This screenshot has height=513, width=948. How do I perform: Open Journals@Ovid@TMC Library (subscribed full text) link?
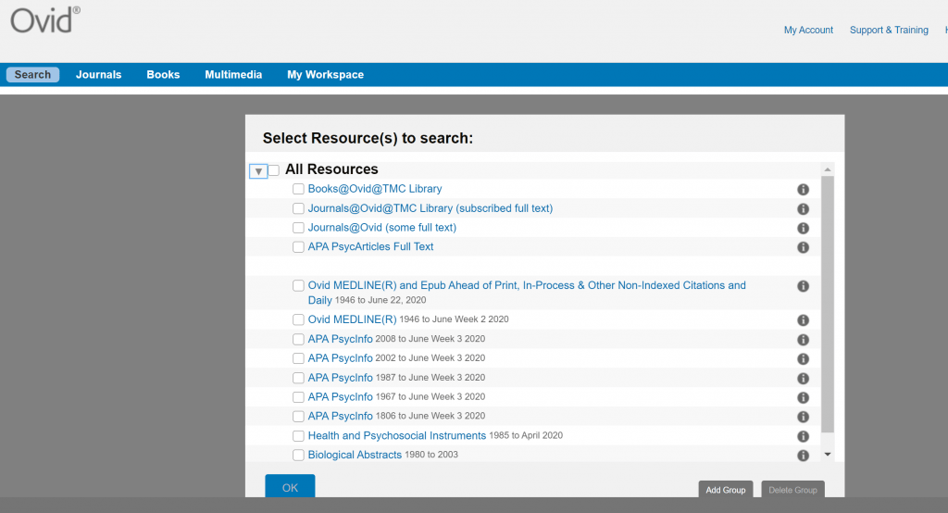click(x=430, y=208)
